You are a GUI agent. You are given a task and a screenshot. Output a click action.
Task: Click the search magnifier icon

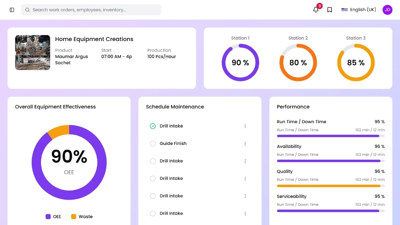[27, 10]
